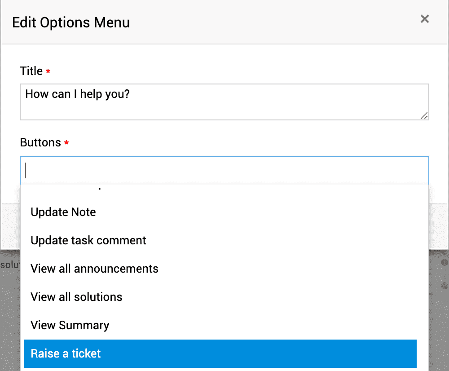The width and height of the screenshot is (449, 371).
Task: Pick "View all announcements" from the list
Action: click(94, 269)
